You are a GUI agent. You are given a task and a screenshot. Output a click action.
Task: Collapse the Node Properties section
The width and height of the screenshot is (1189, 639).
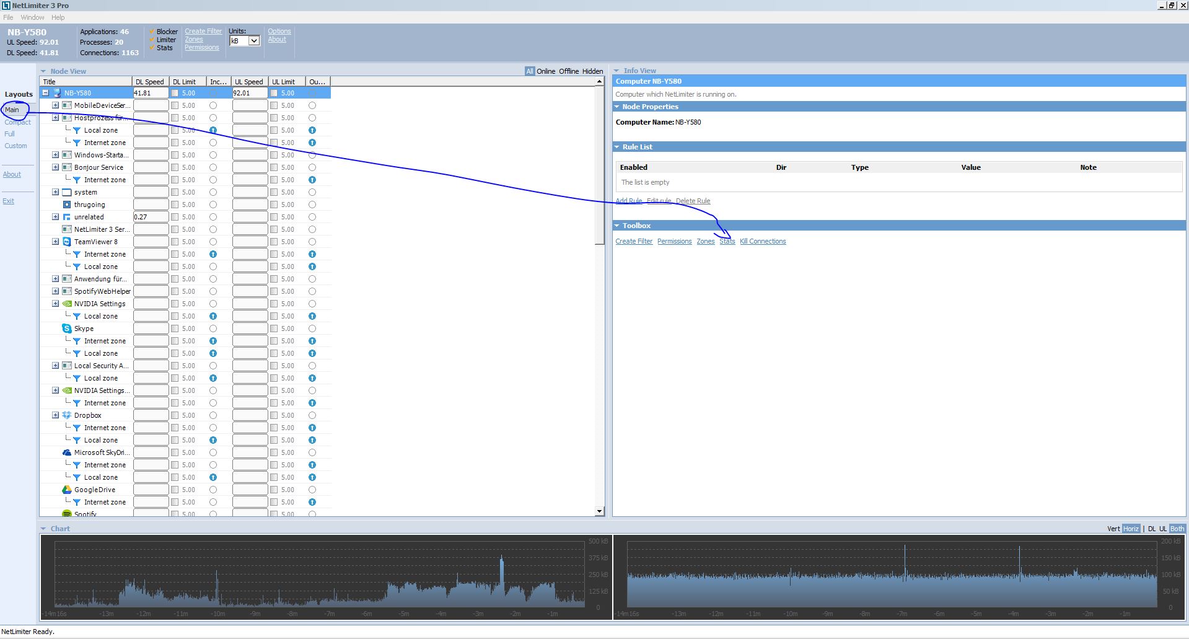tap(617, 107)
